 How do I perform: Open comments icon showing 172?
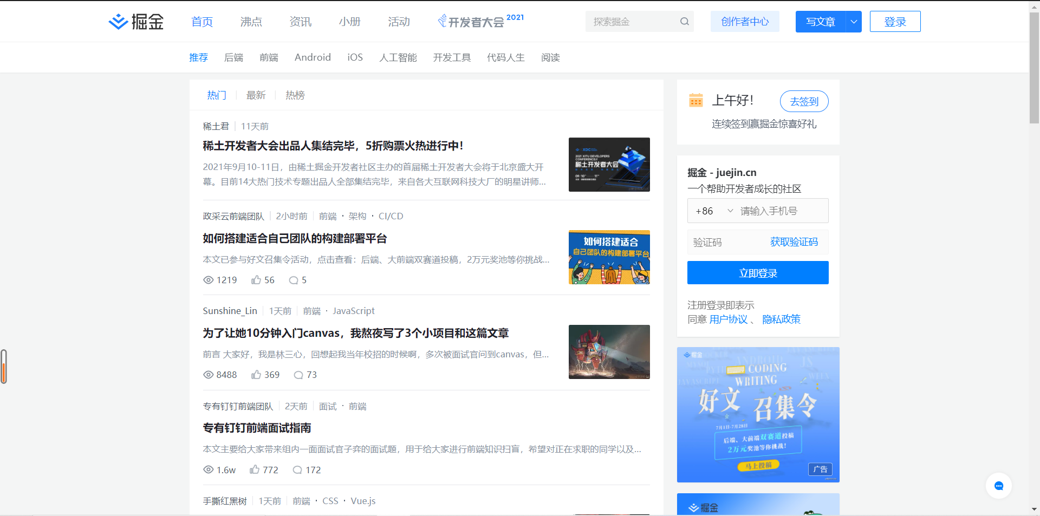[297, 469]
